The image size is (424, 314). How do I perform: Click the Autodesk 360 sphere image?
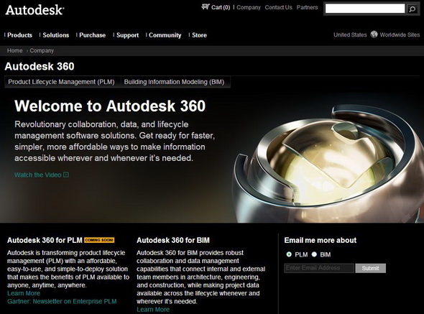[327, 164]
